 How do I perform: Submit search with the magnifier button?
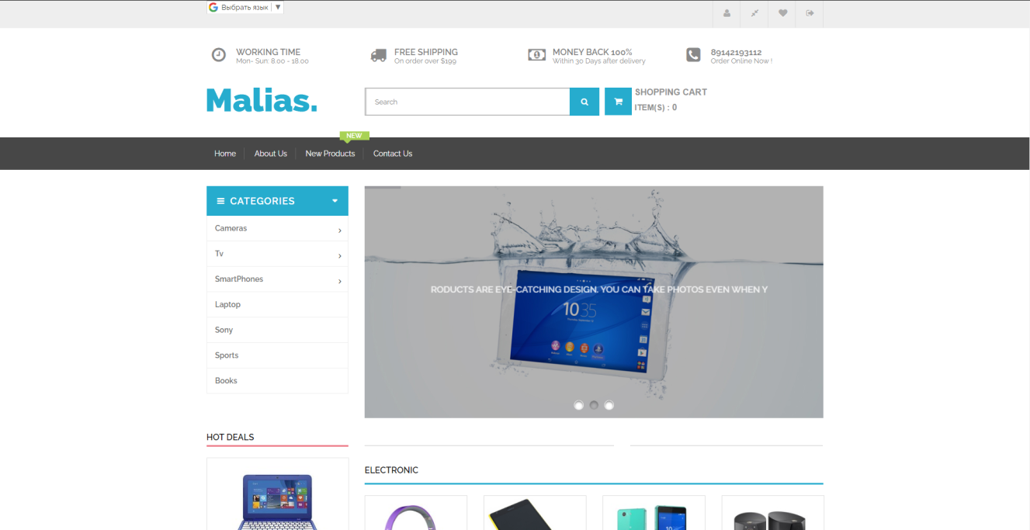point(584,102)
